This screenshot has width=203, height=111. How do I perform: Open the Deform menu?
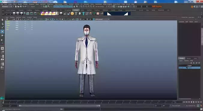pyautogui.click(x=77, y=4)
